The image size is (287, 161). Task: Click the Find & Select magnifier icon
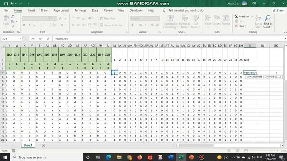(x=268, y=18)
